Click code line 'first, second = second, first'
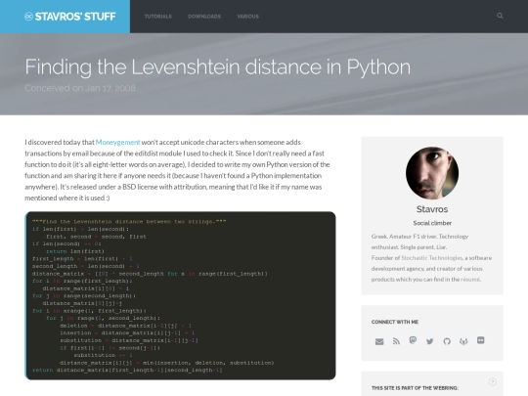Image resolution: width=528 pixels, height=396 pixels. pos(96,237)
